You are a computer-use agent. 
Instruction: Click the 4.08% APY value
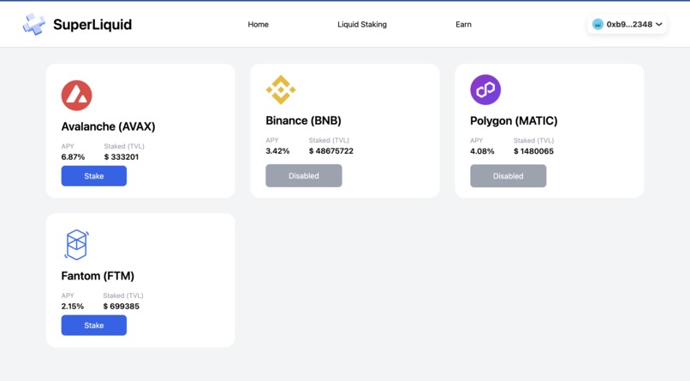[x=482, y=151]
